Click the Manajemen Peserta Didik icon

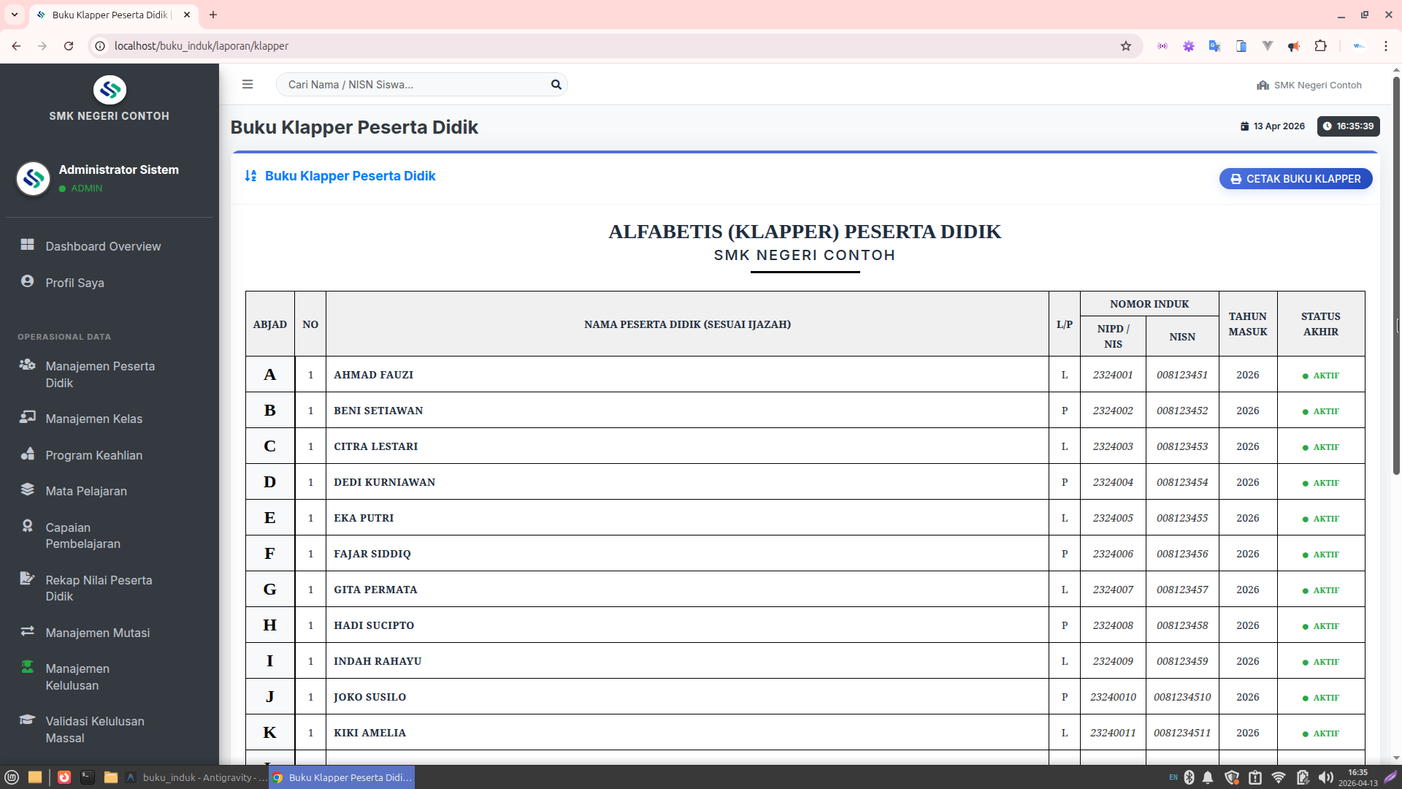click(27, 365)
